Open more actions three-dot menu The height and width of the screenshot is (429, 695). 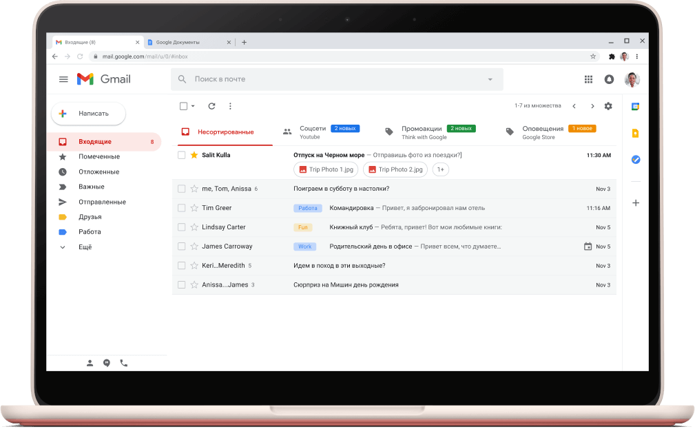(x=230, y=106)
